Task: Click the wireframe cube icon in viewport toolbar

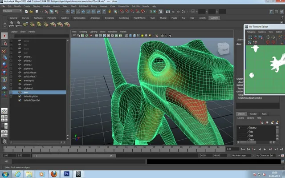Action: (126, 36)
